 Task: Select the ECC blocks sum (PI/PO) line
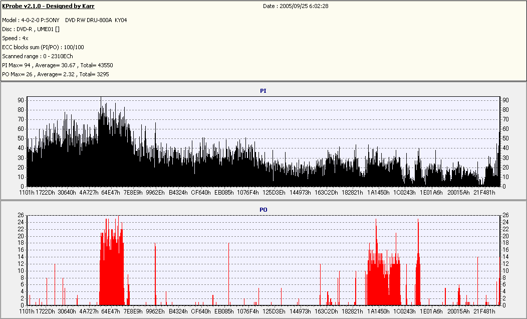click(x=43, y=47)
